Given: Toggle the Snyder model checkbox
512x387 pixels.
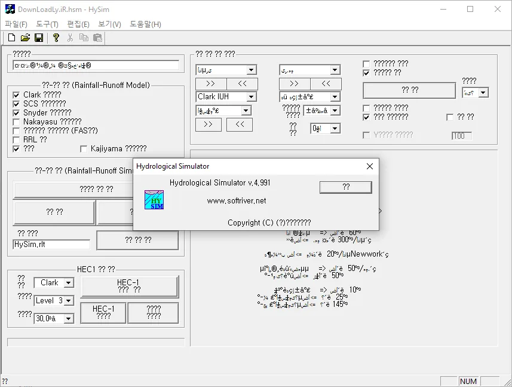Looking at the screenshot, I should [x=16, y=113].
